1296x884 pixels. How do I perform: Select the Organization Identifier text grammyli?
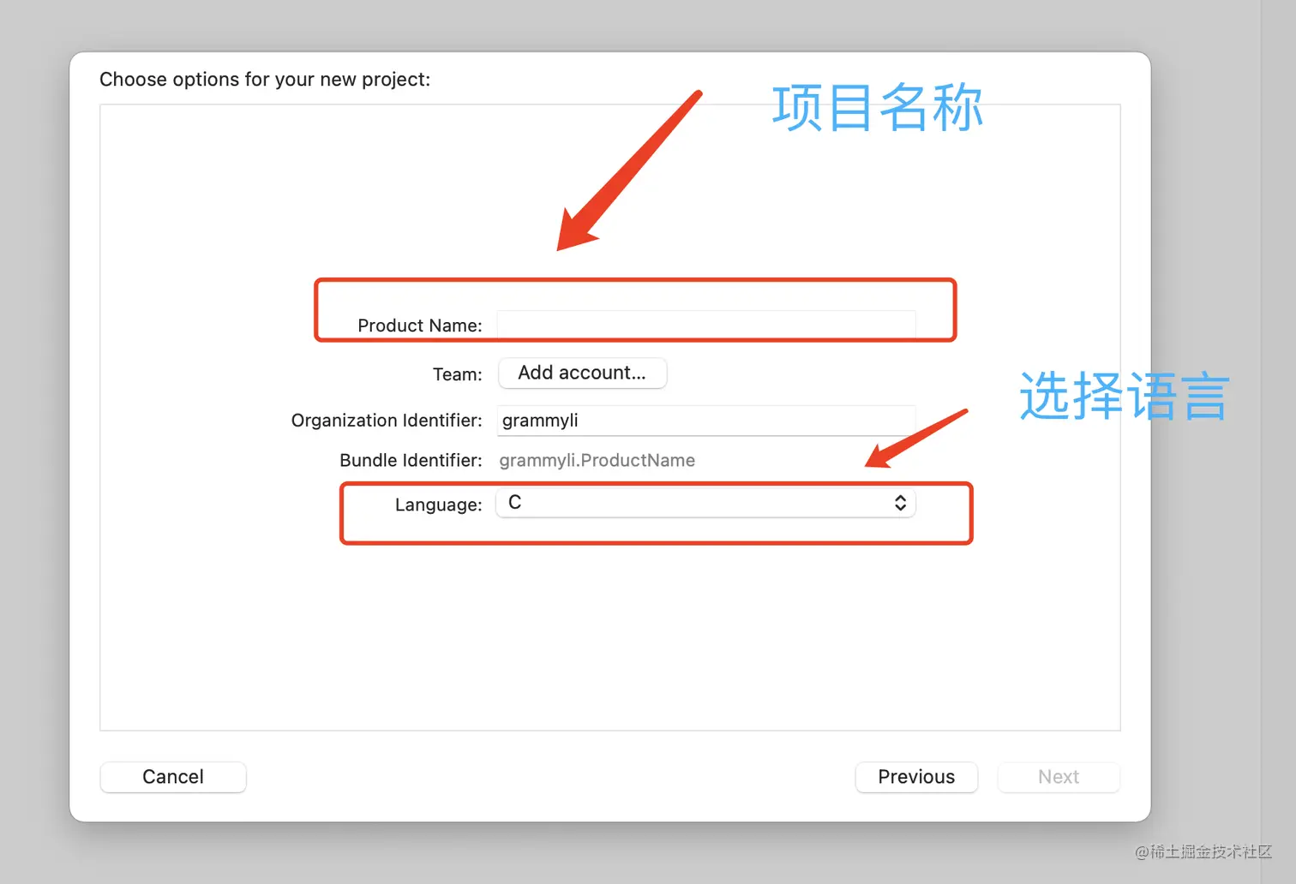[x=539, y=421]
